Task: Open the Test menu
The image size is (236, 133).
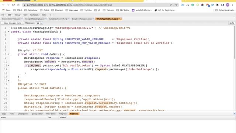Action: (25, 15)
